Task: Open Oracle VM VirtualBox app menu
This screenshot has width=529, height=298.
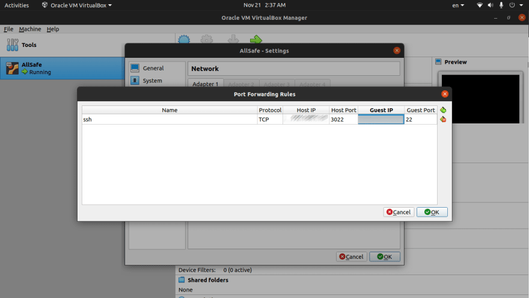Action: pyautogui.click(x=77, y=5)
